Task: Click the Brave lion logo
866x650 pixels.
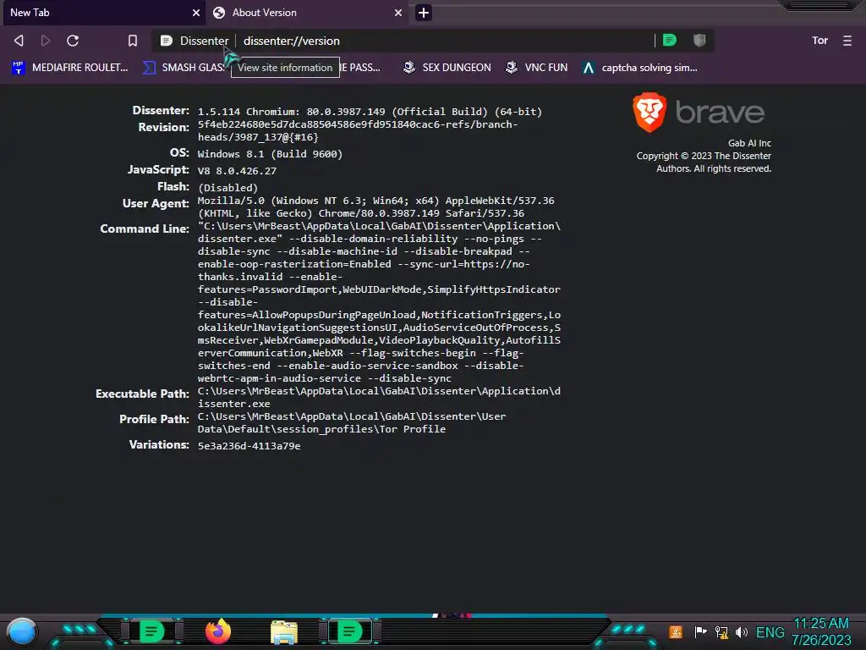Action: click(x=649, y=113)
